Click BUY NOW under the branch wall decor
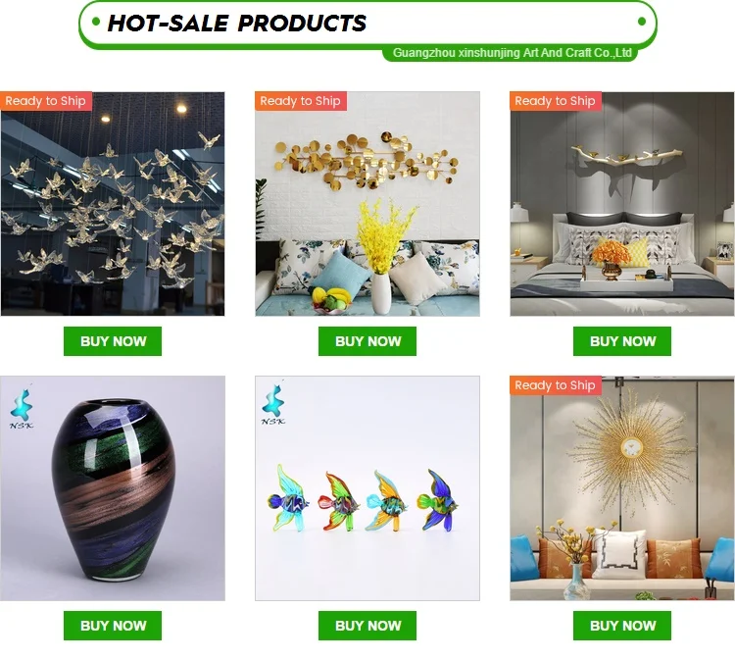 (622, 341)
